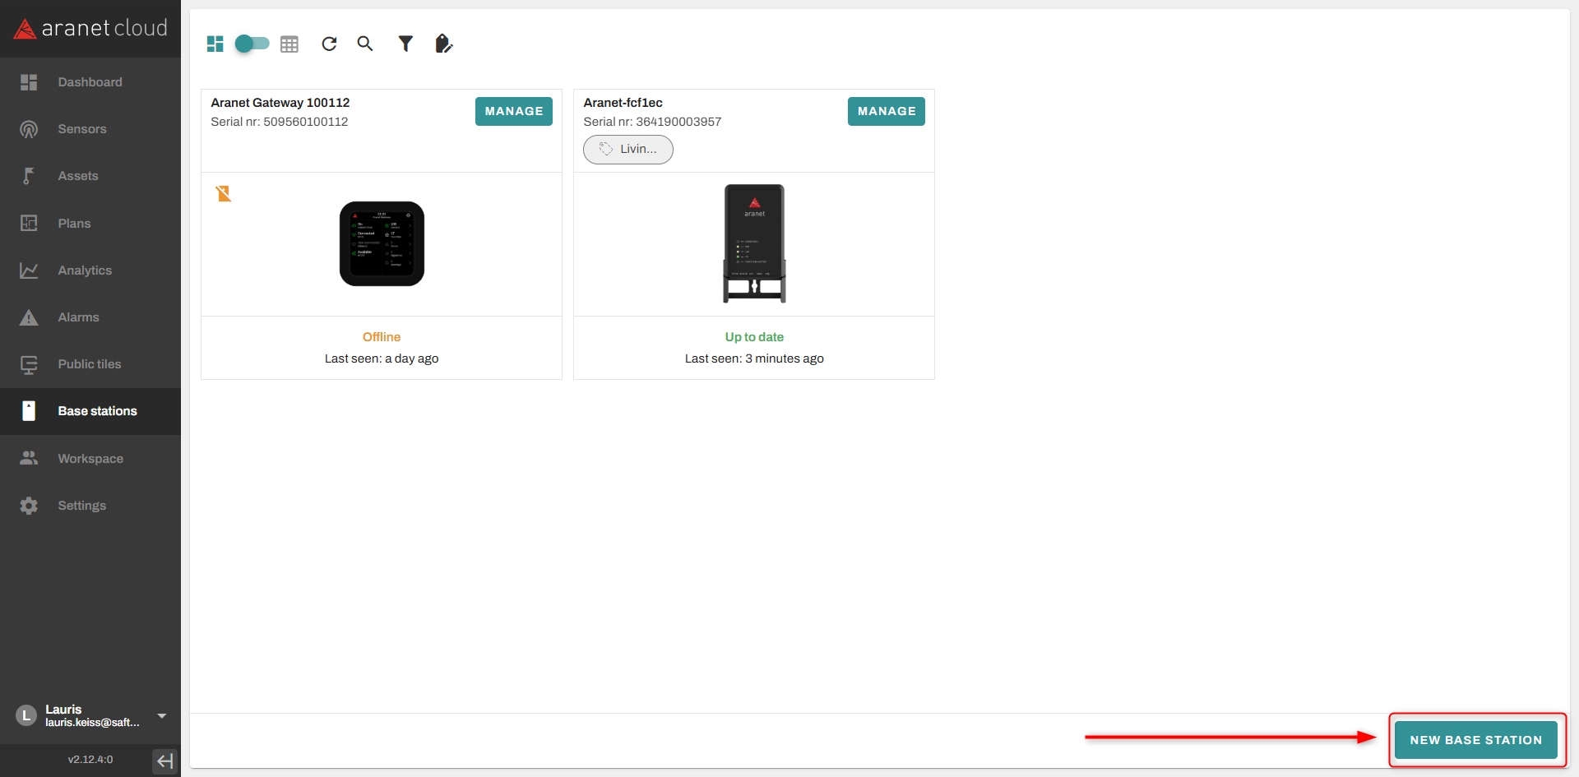Manage the Aranet-fcf1ec base station

(x=886, y=111)
